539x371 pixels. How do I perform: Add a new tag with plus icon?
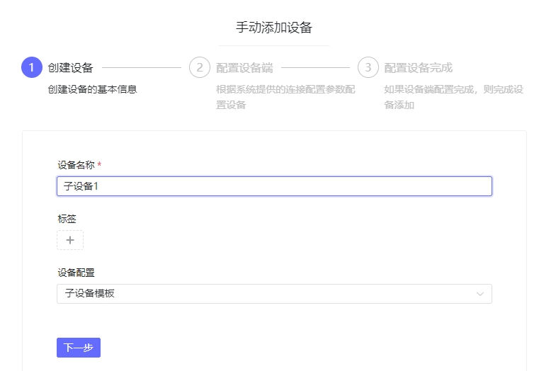tap(70, 240)
